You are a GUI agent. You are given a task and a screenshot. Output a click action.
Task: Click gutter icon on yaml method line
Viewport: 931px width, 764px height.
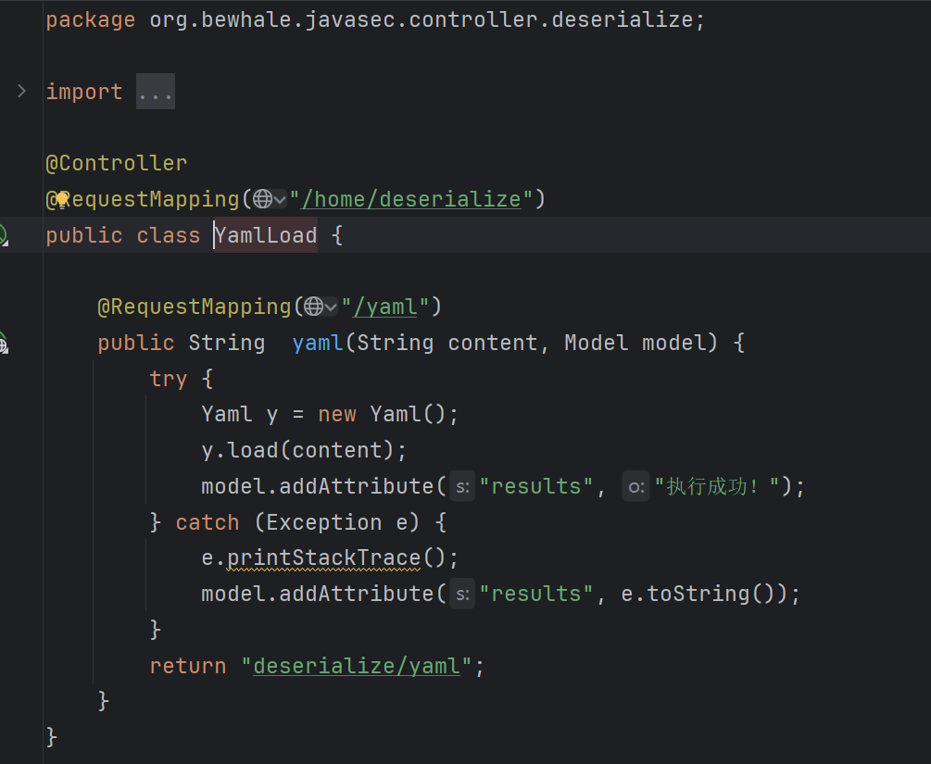[4, 344]
